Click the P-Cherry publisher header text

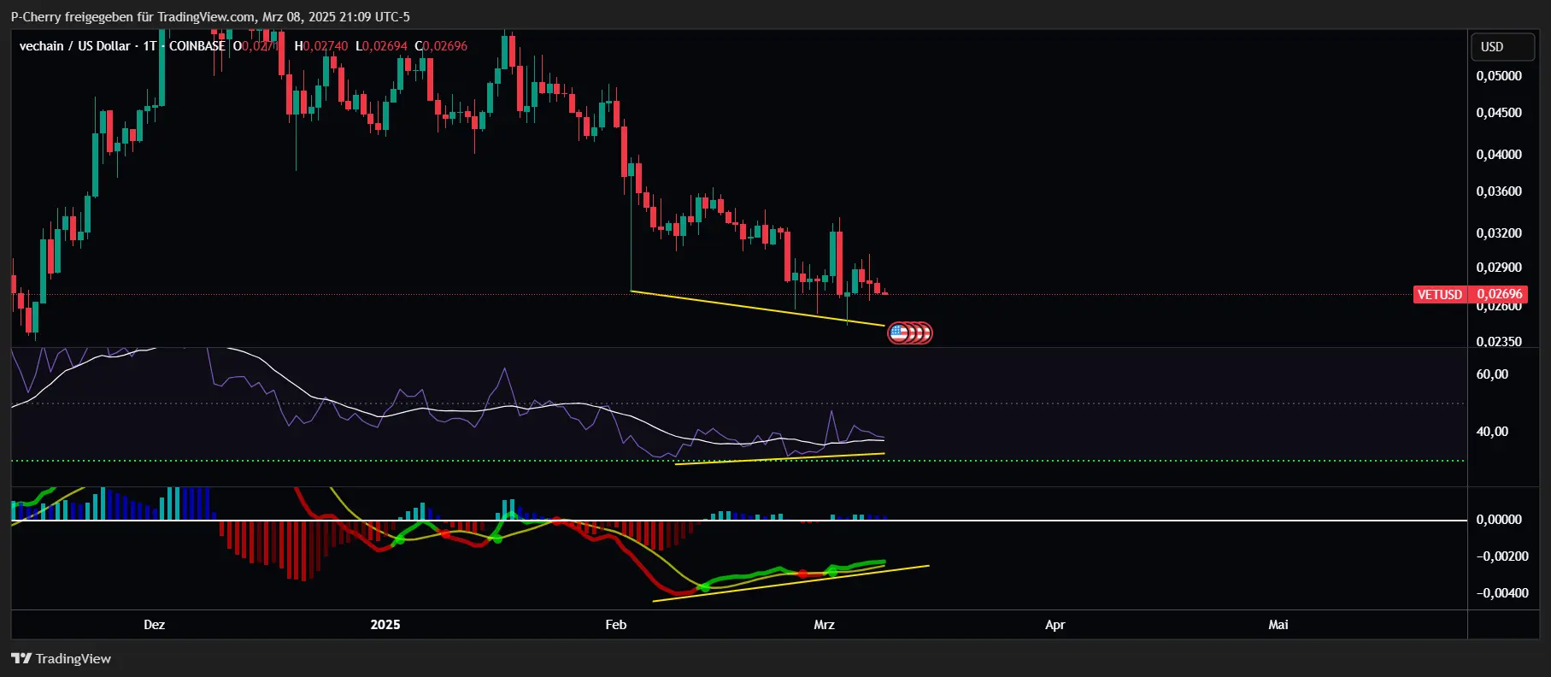click(210, 16)
